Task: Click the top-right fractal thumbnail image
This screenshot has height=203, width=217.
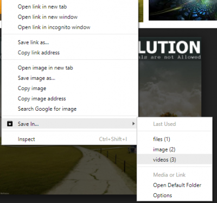Action: pos(183,10)
